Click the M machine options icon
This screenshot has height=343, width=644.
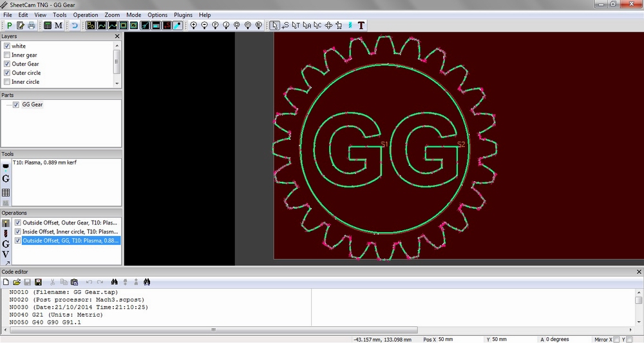(x=59, y=26)
